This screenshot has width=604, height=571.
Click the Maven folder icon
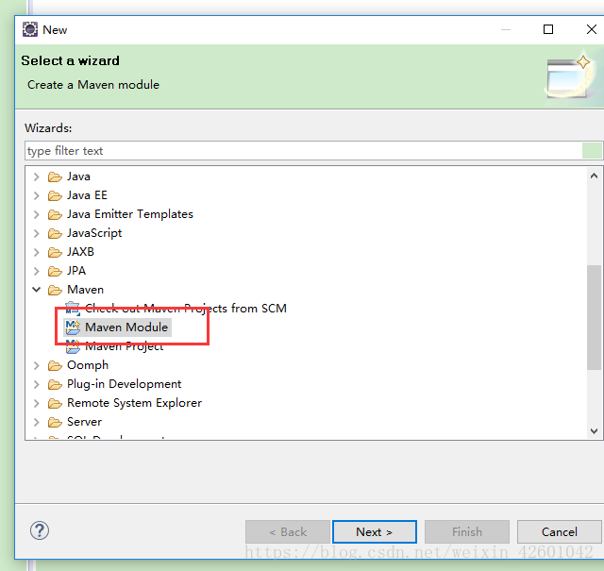(x=55, y=290)
